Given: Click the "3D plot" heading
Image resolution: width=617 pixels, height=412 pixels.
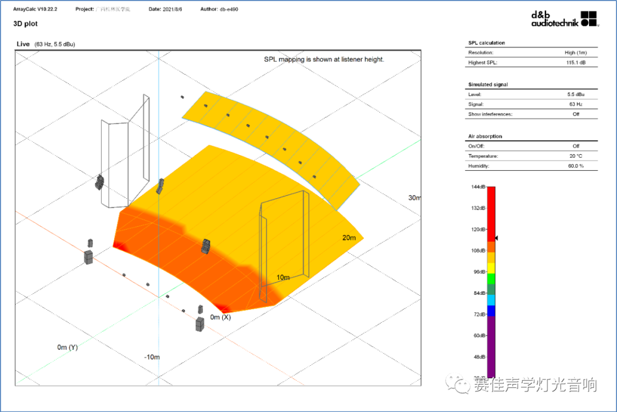Looking at the screenshot, I should tap(26, 23).
